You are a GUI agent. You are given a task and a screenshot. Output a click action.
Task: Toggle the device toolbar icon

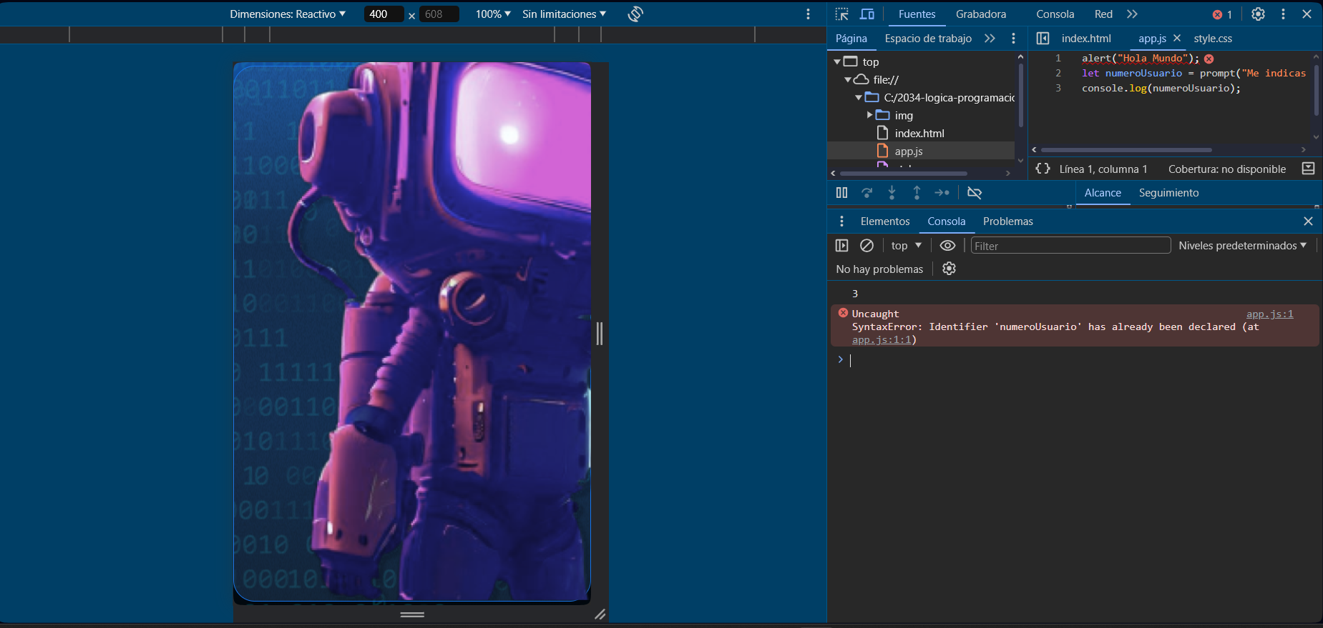[x=866, y=14]
